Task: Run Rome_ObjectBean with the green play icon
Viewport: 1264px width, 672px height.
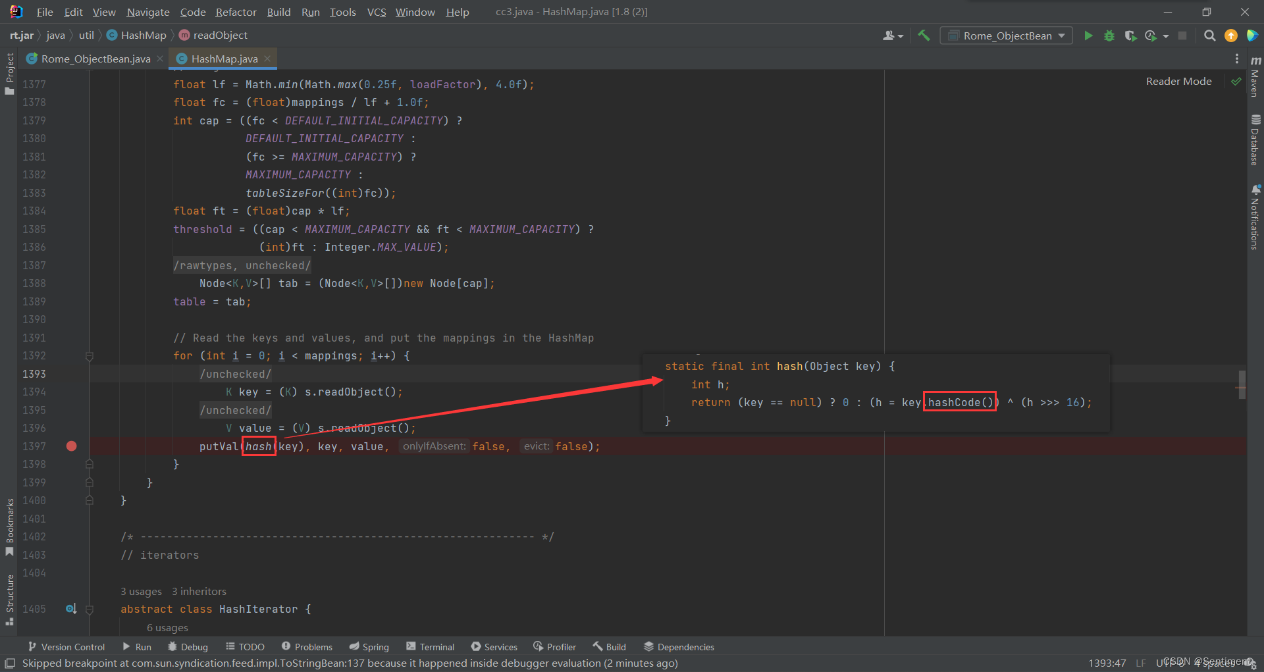Action: tap(1088, 36)
